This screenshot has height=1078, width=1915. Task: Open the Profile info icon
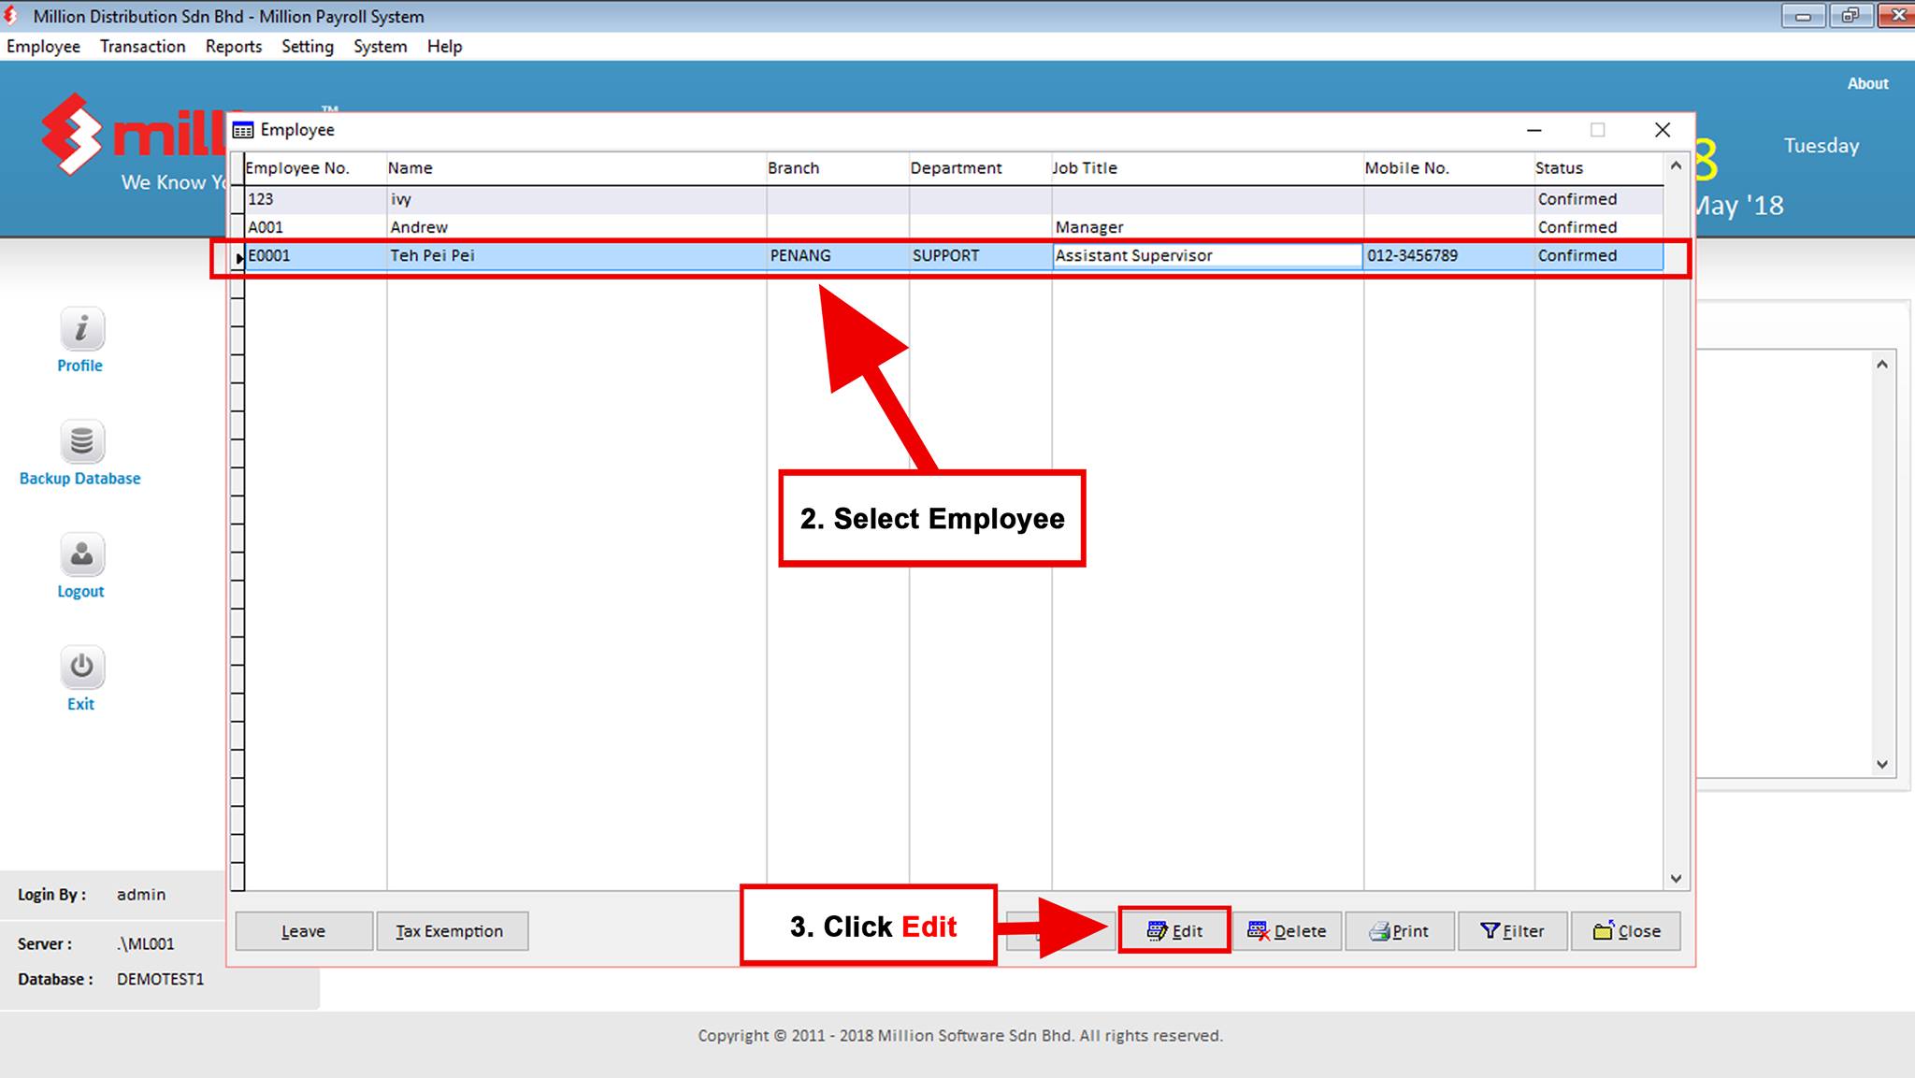81,329
